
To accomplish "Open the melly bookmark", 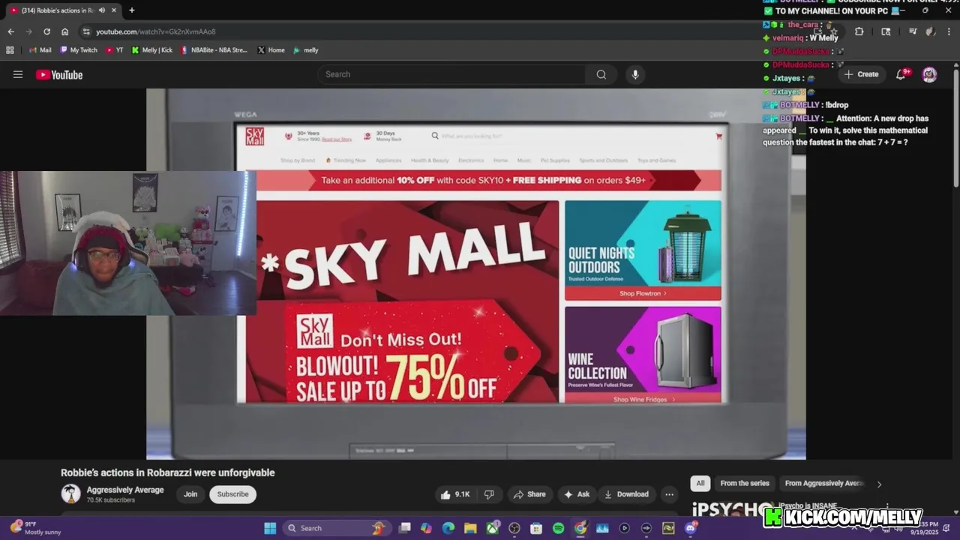I will [x=306, y=50].
